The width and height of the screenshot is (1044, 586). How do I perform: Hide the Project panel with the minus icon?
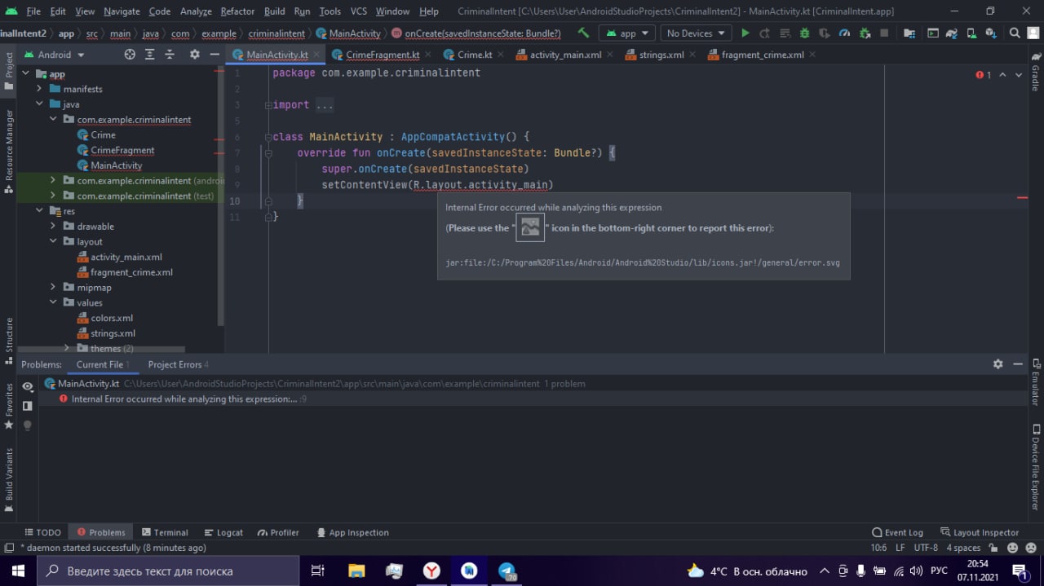point(215,55)
